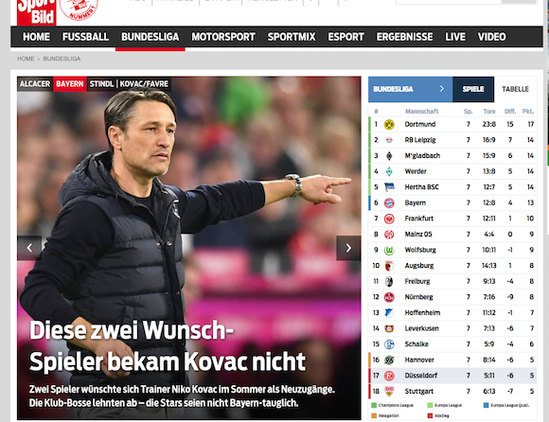
Task: Open the Kovac Wunsch-Spieler headline
Action: [x=168, y=345]
